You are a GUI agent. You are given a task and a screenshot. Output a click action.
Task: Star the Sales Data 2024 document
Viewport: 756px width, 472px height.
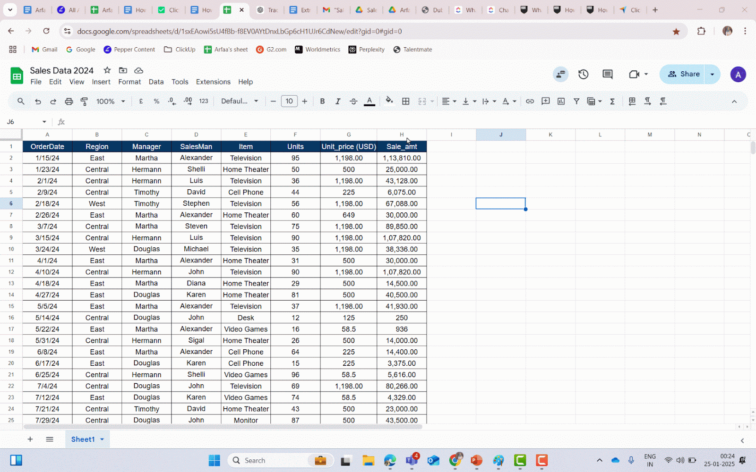tap(107, 70)
